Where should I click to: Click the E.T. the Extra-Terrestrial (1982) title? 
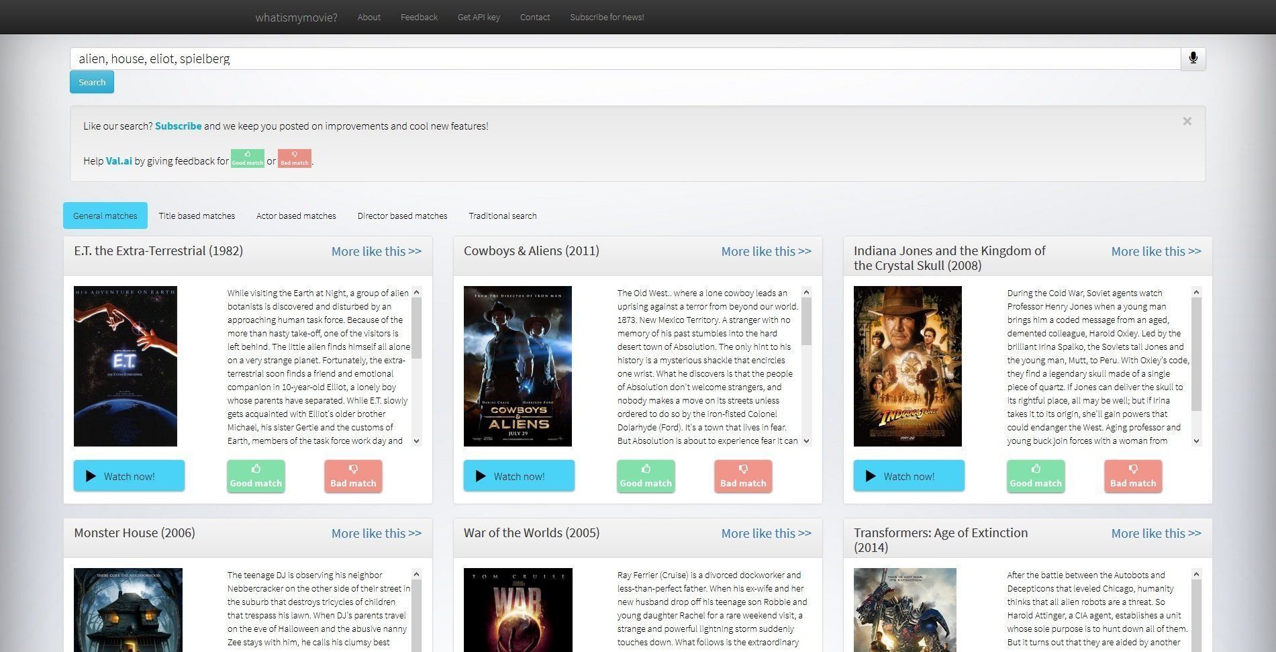(158, 250)
